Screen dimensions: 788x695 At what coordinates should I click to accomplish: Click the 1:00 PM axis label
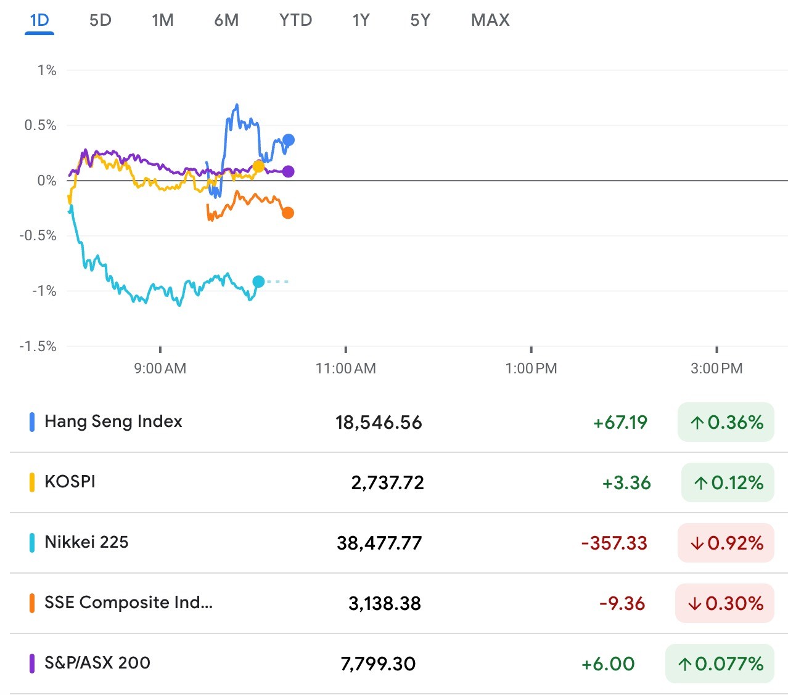click(x=531, y=368)
